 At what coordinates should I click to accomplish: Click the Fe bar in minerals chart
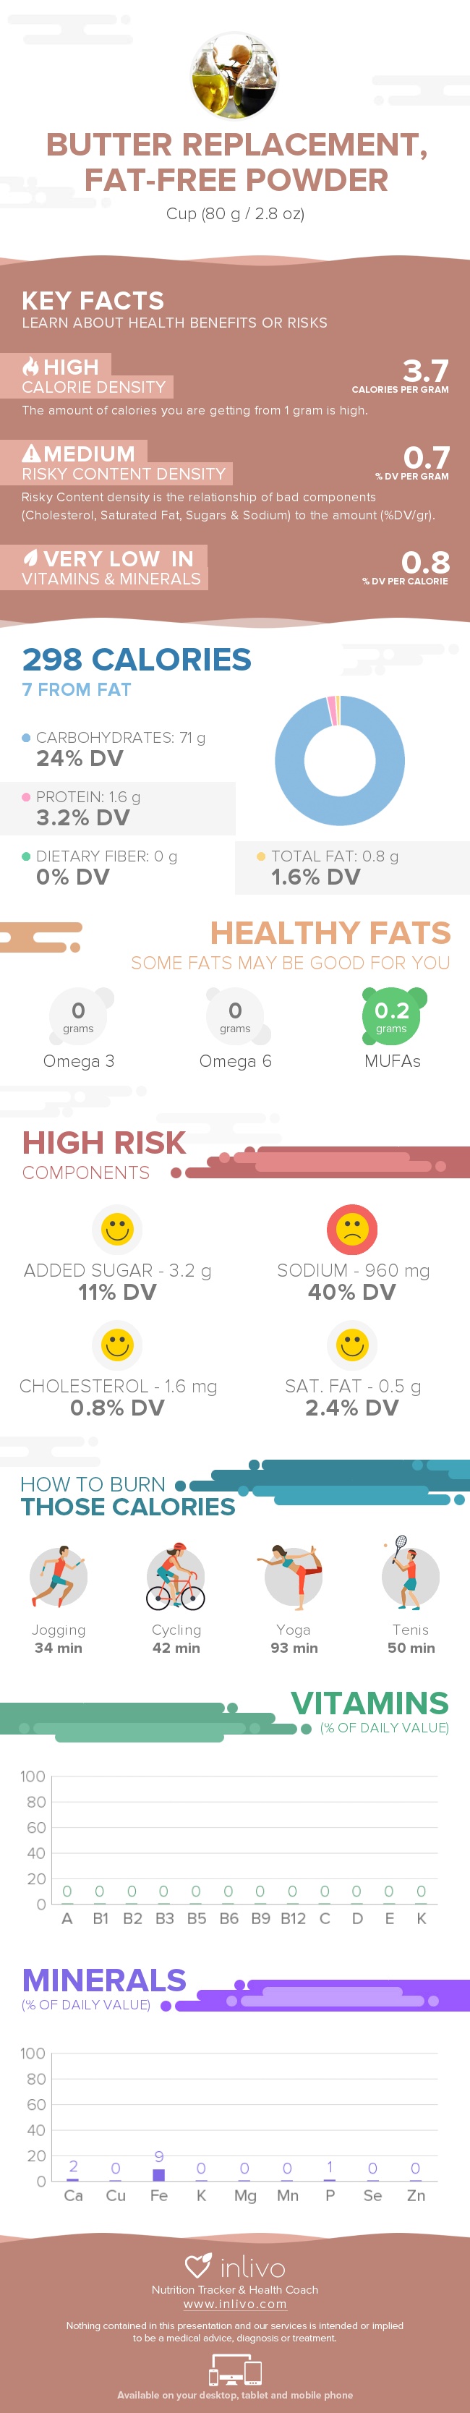tap(159, 2174)
